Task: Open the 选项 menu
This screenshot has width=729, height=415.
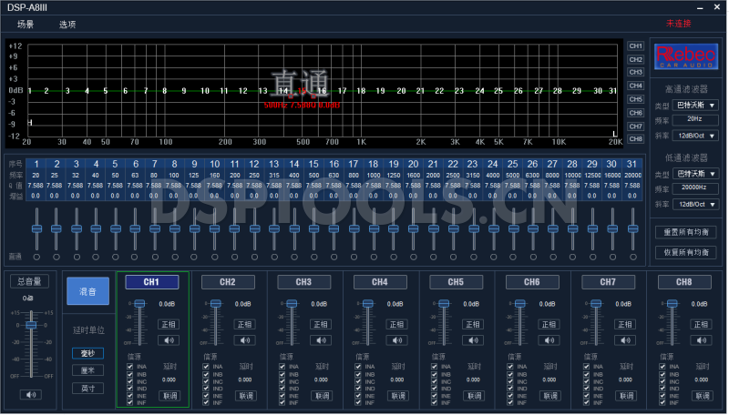Action: coord(67,24)
